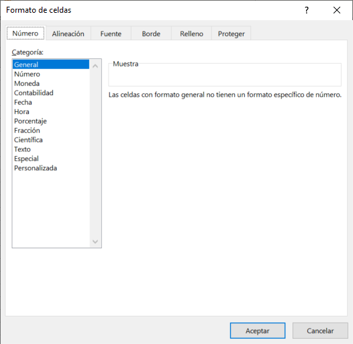Select Científica category
Image resolution: width=353 pixels, height=344 pixels.
51,140
